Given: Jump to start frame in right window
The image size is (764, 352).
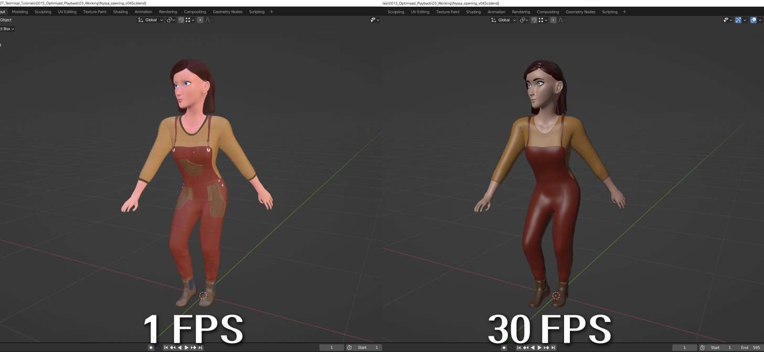Looking at the screenshot, I should click(519, 347).
